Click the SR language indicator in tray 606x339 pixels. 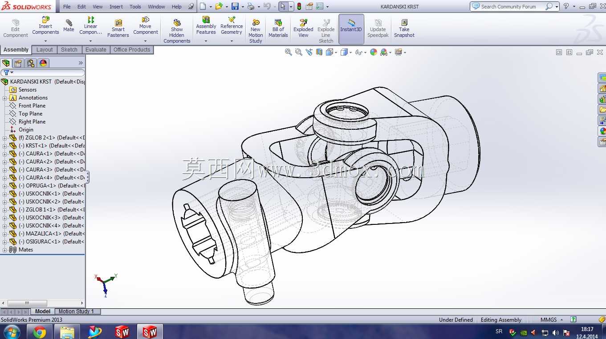coord(499,331)
